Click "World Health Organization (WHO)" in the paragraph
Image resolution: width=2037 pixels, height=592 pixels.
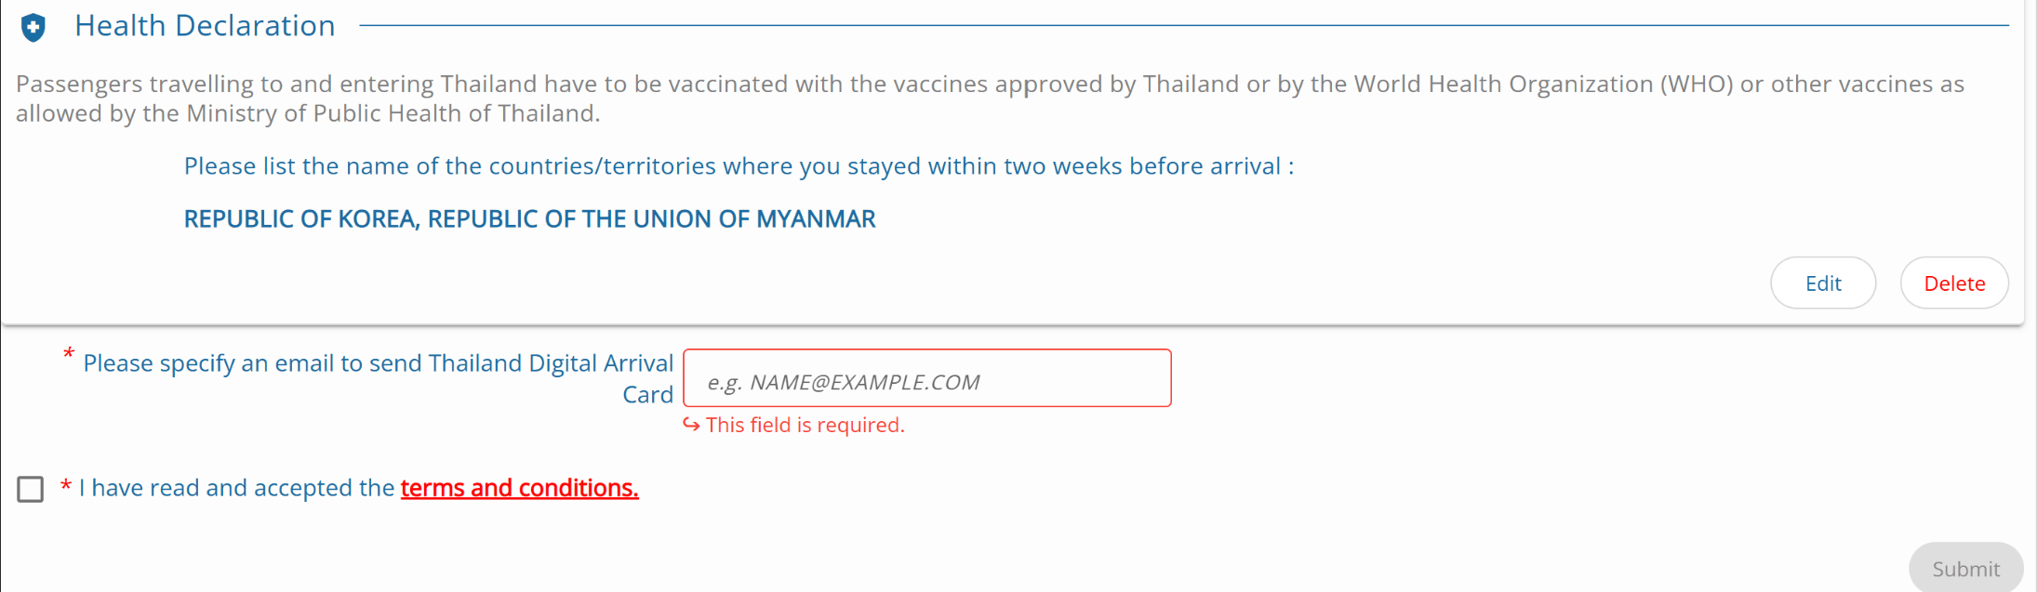[x=1543, y=85]
